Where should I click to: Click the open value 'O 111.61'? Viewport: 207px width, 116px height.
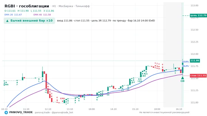coord(10,11)
